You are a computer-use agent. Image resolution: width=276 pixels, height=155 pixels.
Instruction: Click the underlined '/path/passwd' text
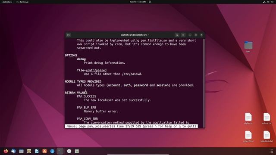click(96, 70)
